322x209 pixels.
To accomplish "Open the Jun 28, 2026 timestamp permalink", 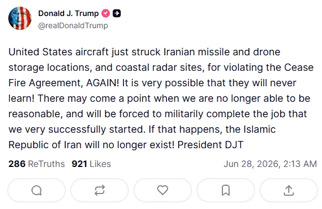I will tap(270, 164).
